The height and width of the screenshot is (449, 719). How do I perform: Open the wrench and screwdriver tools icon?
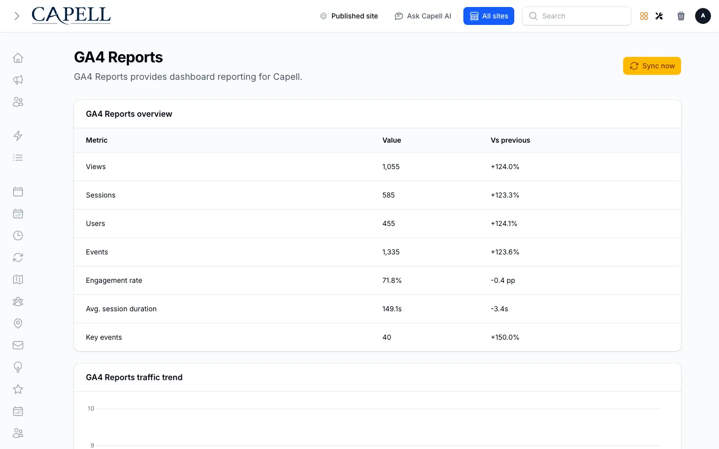pos(659,16)
